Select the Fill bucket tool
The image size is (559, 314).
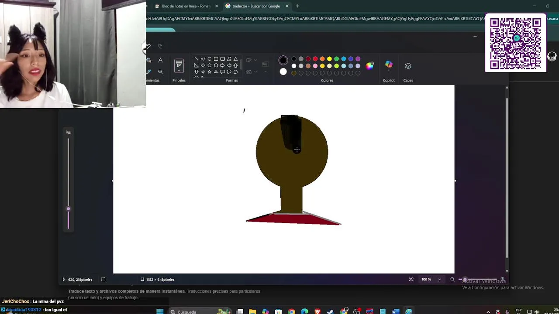click(x=148, y=60)
